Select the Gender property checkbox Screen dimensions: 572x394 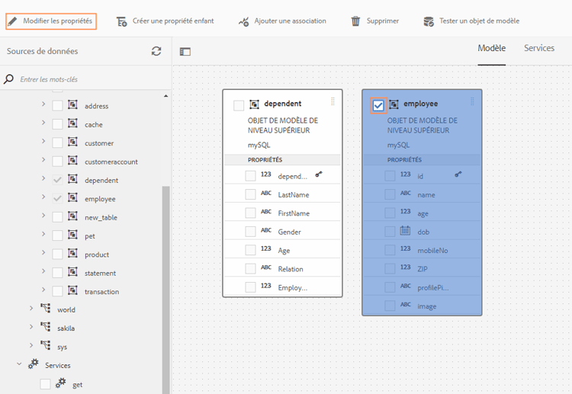point(250,232)
